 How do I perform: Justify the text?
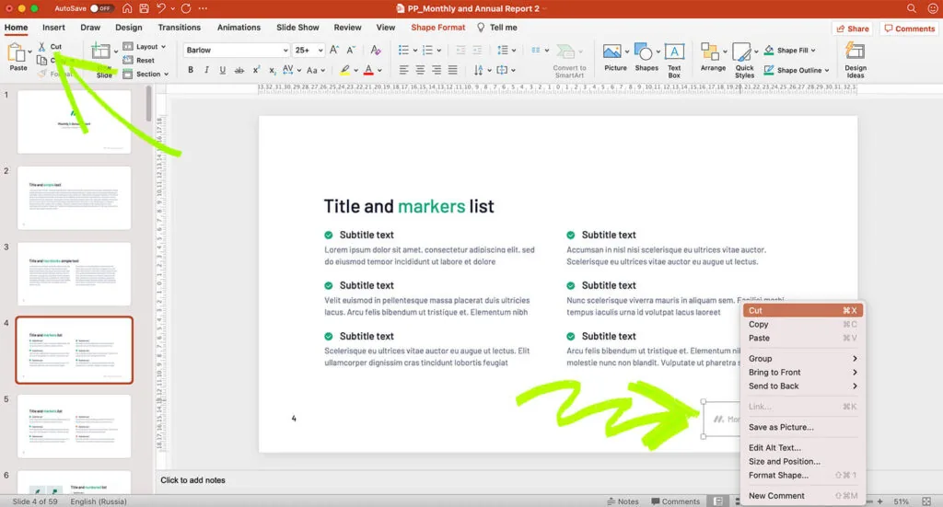click(x=452, y=70)
